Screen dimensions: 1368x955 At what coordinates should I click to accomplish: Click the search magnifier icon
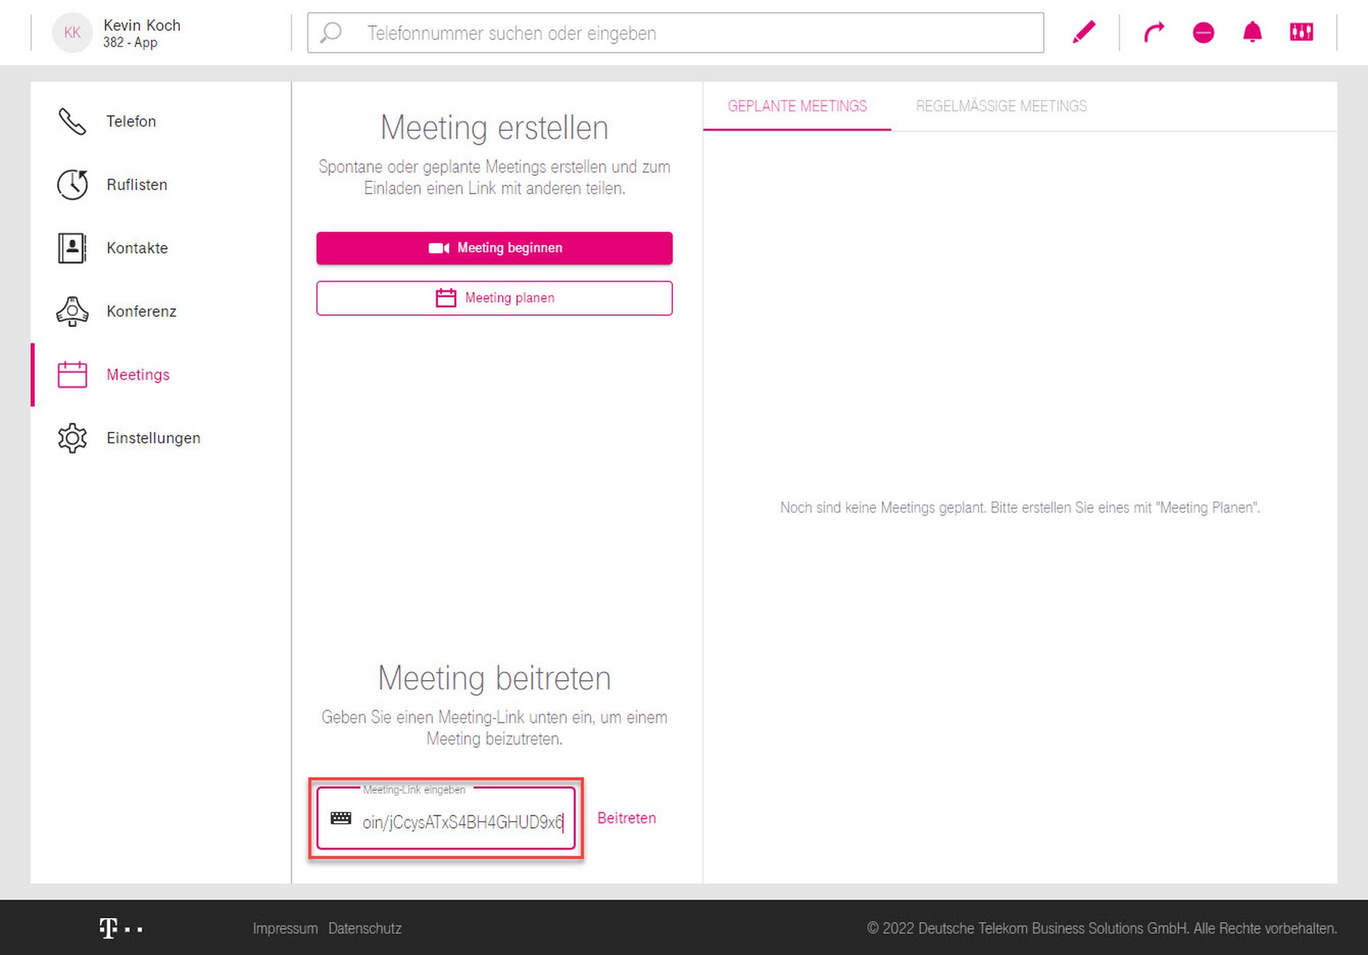tap(331, 32)
